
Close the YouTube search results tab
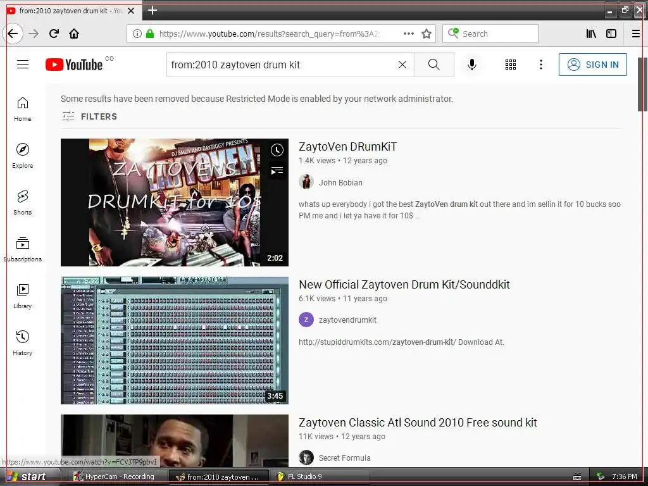coord(131,11)
